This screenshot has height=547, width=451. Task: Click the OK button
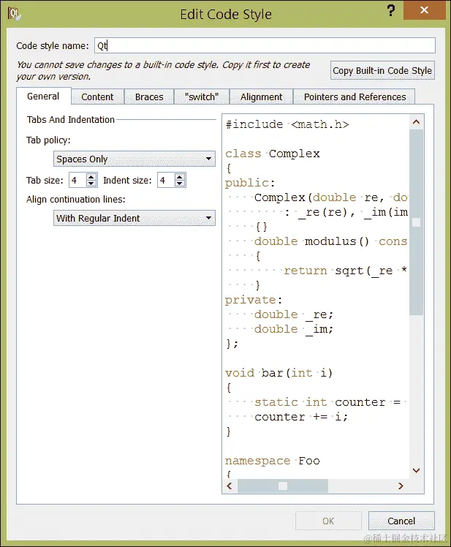pos(328,521)
